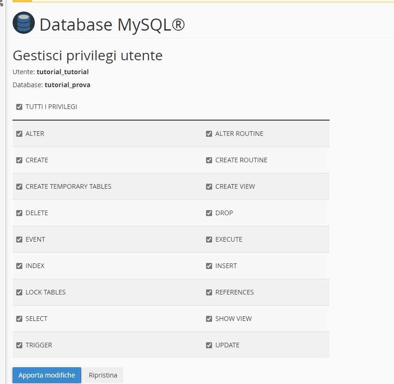Uncheck the ALTER ROUTINE privilege

click(209, 134)
